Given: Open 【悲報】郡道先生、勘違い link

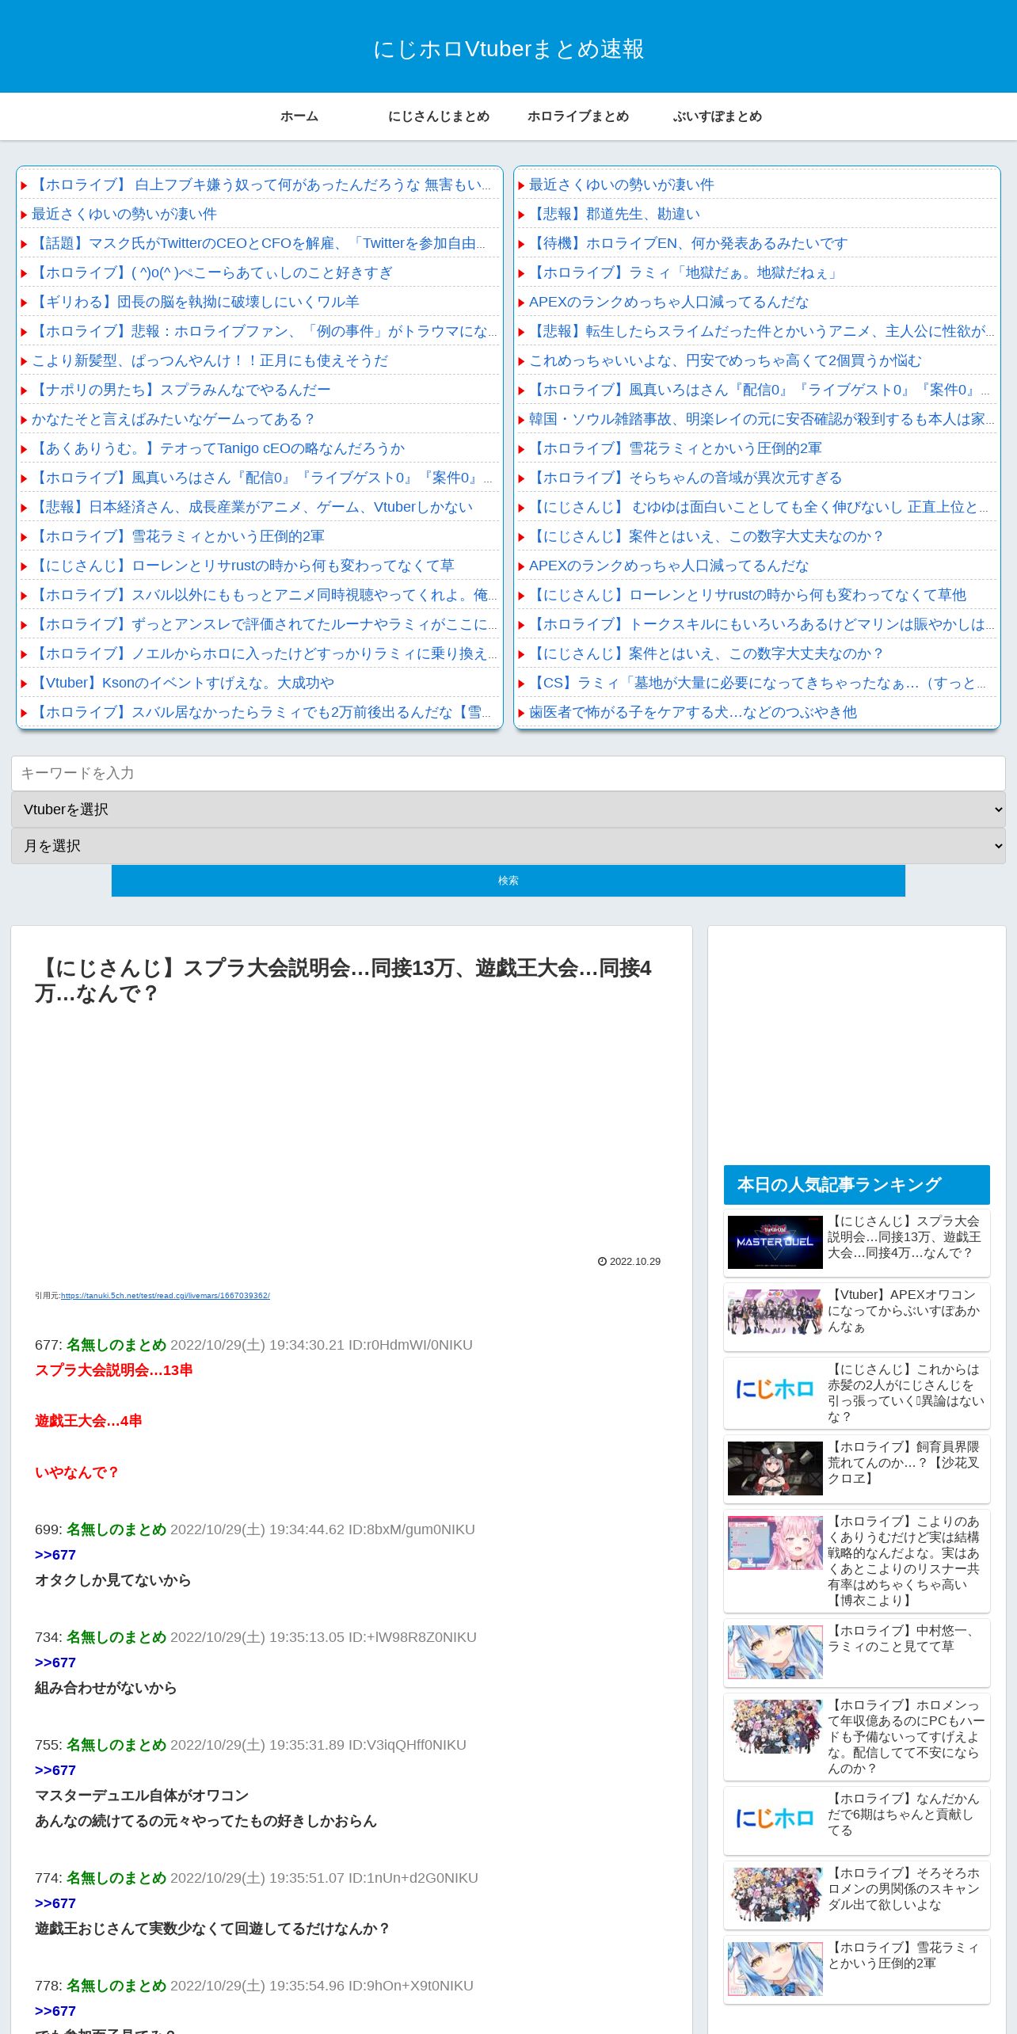Looking at the screenshot, I should tap(615, 214).
